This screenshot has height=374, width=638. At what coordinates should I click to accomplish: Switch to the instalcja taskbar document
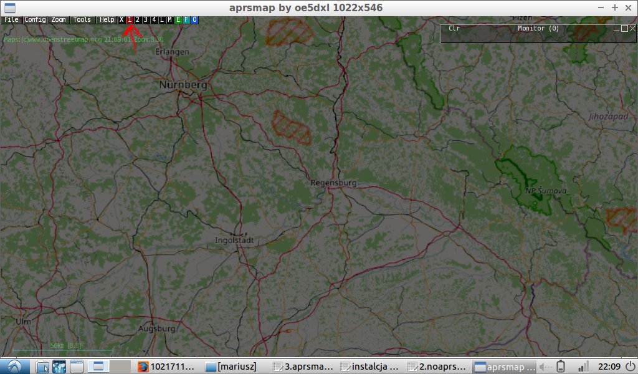click(370, 367)
